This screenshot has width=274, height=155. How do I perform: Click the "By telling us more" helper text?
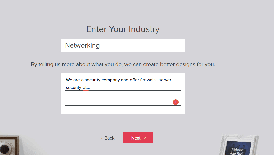click(123, 64)
